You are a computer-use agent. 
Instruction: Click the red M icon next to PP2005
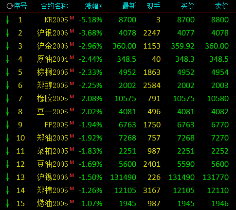pyautogui.click(x=72, y=123)
